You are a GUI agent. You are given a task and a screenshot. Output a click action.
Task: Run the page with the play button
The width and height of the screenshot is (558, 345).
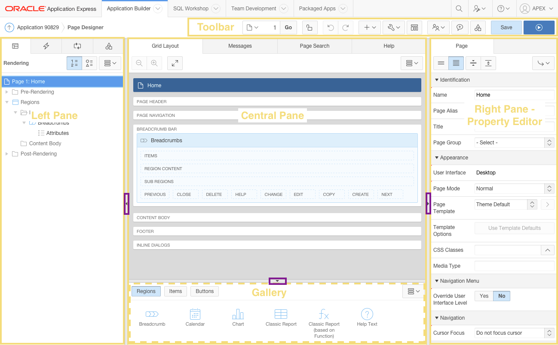point(539,27)
